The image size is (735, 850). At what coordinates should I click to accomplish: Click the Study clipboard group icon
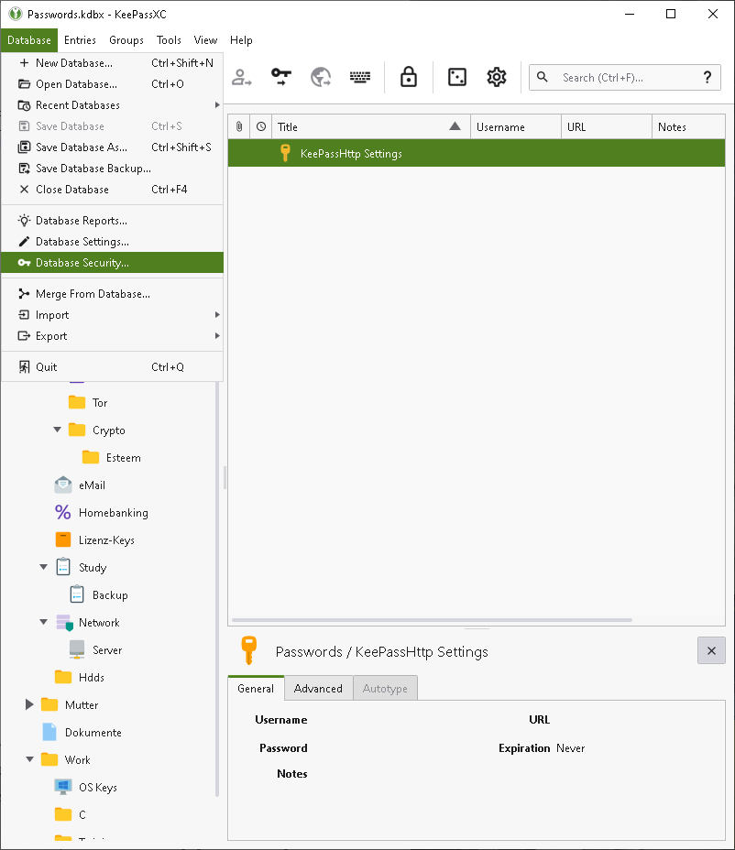(63, 567)
